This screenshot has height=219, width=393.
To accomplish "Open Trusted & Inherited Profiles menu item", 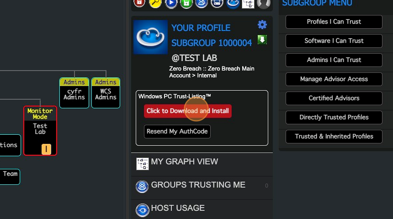I will [x=334, y=137].
